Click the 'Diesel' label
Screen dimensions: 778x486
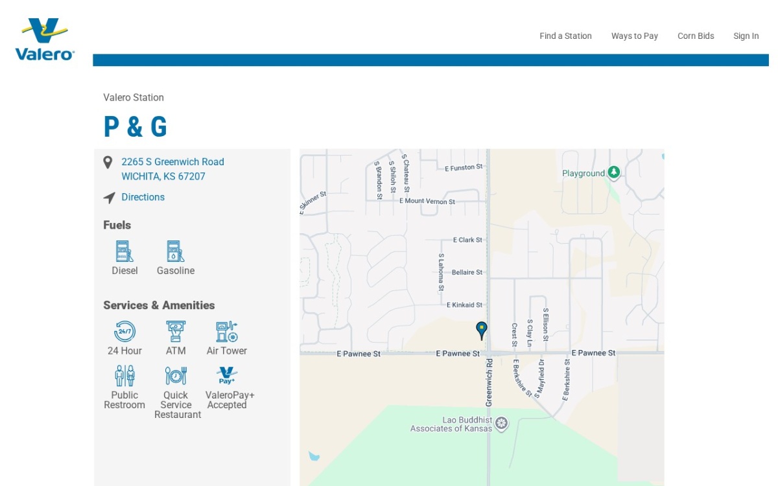pyautogui.click(x=124, y=271)
